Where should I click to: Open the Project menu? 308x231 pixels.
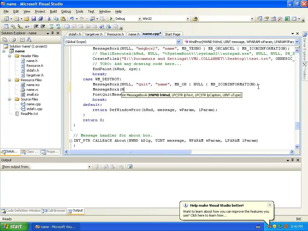click(x=40, y=11)
